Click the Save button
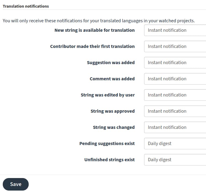The width and height of the screenshot is (206, 193). (x=16, y=184)
